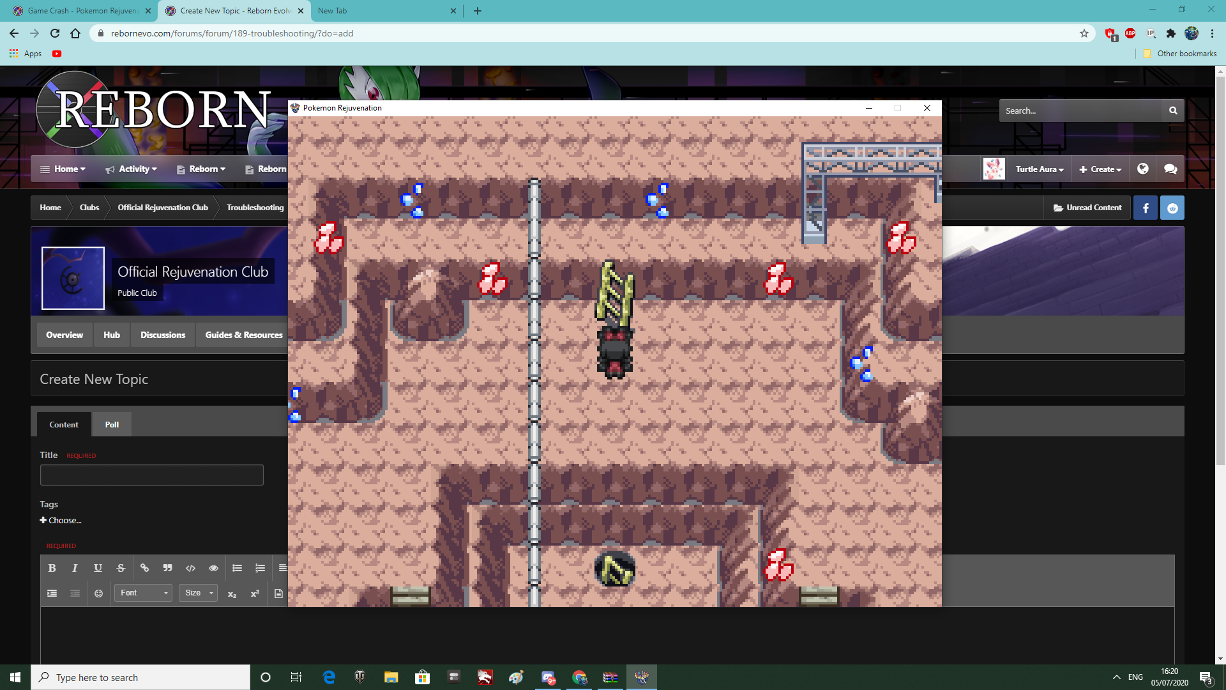
Task: Click the site search magnifier button
Action: click(1173, 111)
